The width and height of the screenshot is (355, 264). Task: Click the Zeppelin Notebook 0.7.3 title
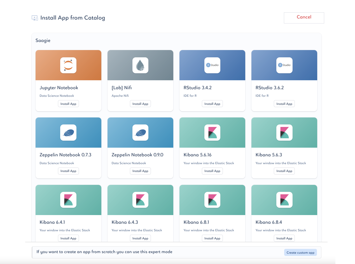coord(65,155)
